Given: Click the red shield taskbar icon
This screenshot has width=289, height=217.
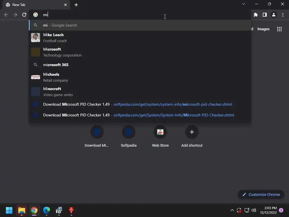Looking at the screenshot, I should point(71,210).
